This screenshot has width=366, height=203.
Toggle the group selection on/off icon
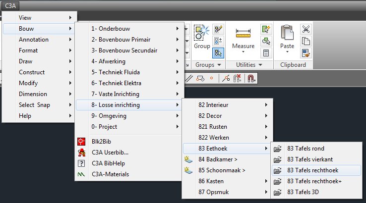pos(218,53)
